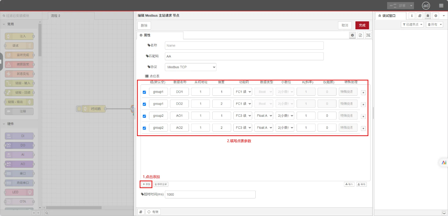448x216 pixels.
Task: Toggle the AO2 row checkbox
Action: pyautogui.click(x=144, y=128)
